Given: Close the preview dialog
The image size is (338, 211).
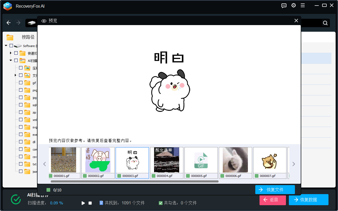Looking at the screenshot, I should click(296, 21).
